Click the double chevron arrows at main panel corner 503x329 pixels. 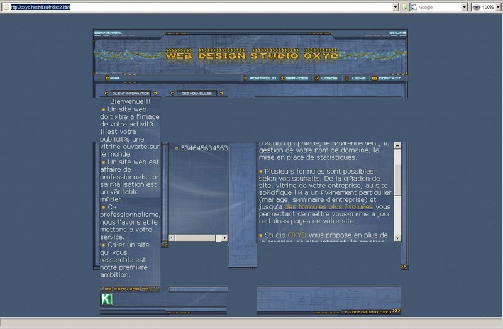coord(403,267)
